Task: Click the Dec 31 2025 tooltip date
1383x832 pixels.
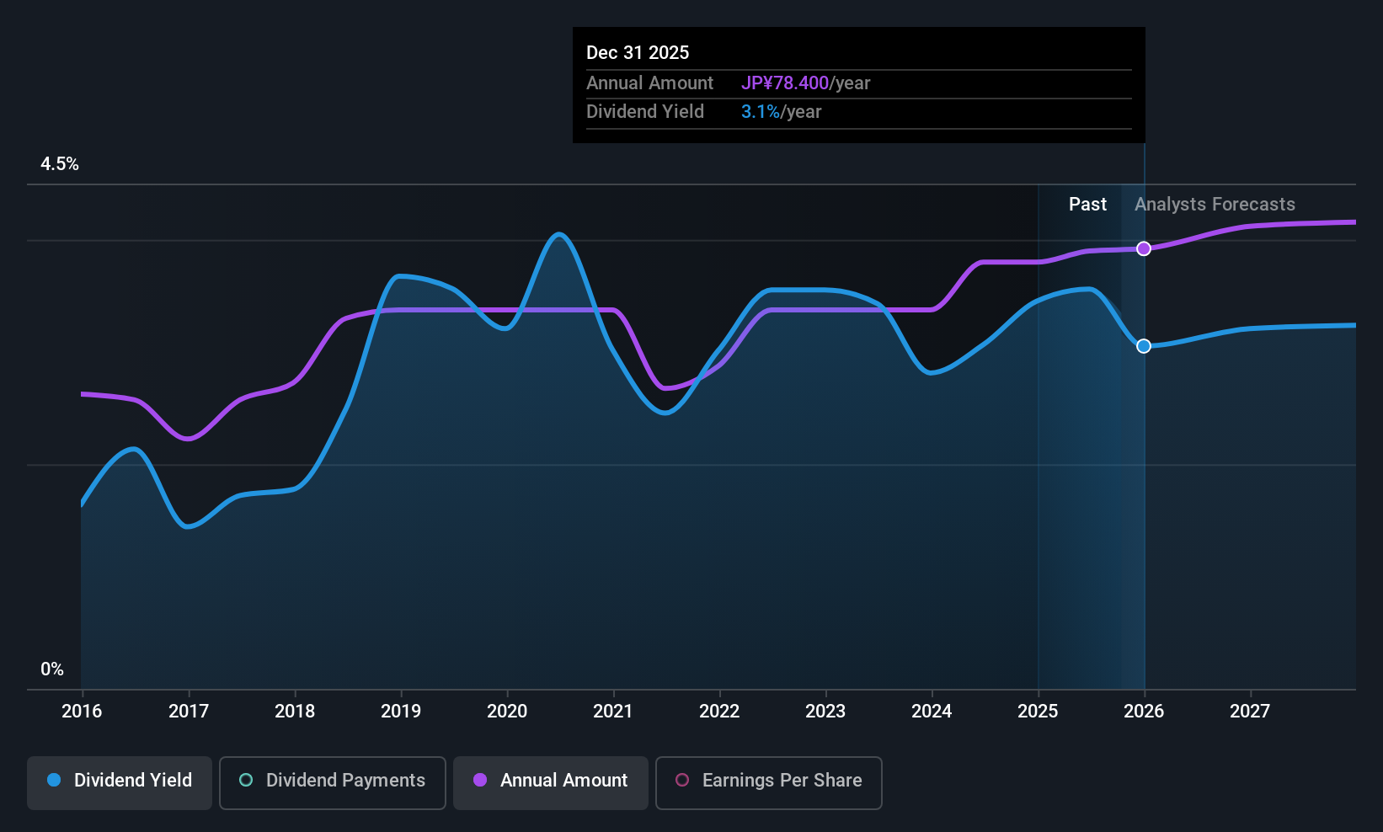Action: tap(638, 52)
